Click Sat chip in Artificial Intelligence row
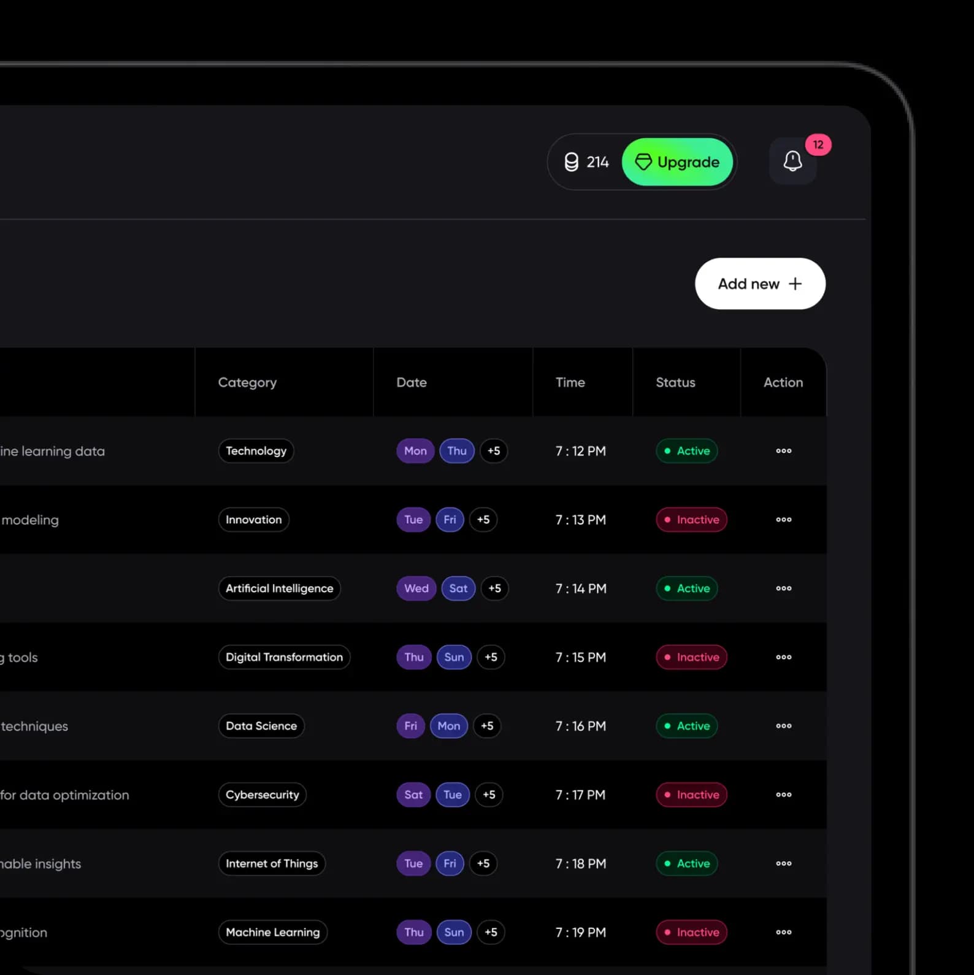 (x=458, y=588)
